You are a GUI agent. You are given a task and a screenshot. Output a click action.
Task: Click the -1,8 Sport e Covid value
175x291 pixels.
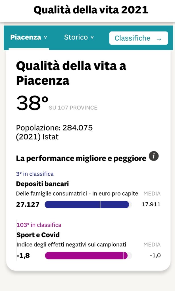tap(23, 255)
